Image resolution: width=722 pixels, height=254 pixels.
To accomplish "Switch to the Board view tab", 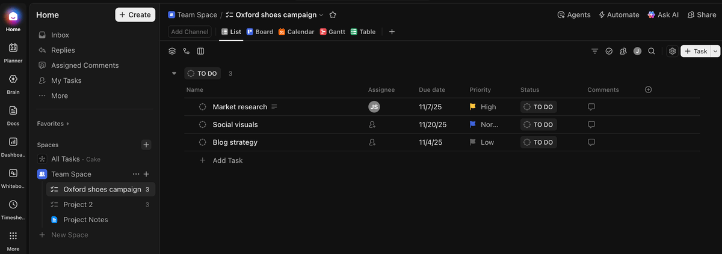I will tap(260, 32).
